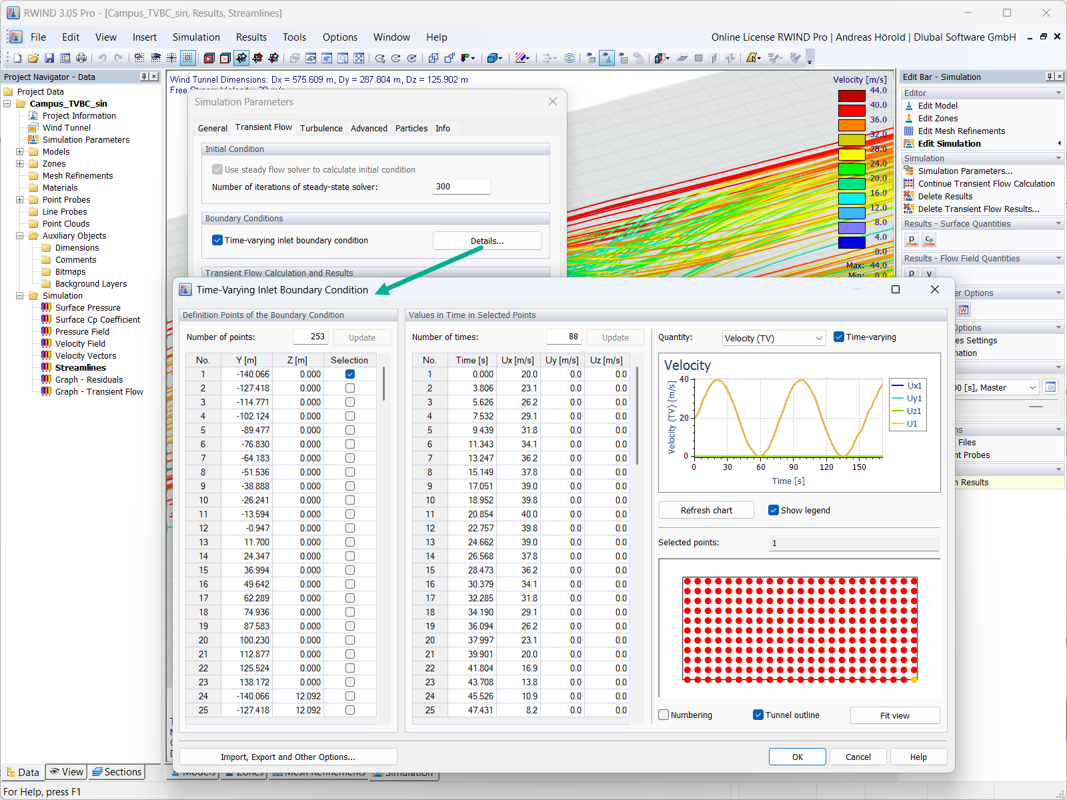Toggle the Numbering checkbox
1067x800 pixels.
[x=664, y=715]
